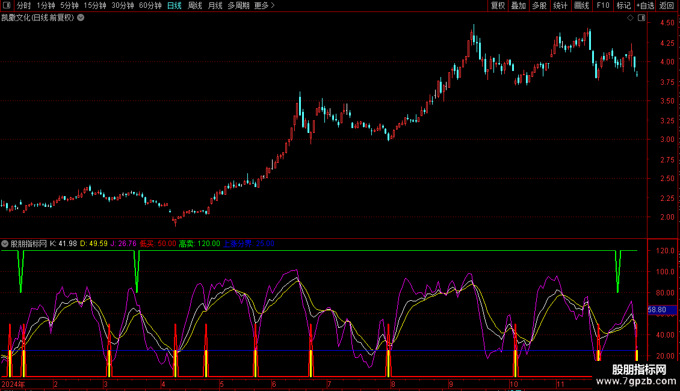Click month 6 on the time axis
This screenshot has width=680, height=391.
point(274,384)
